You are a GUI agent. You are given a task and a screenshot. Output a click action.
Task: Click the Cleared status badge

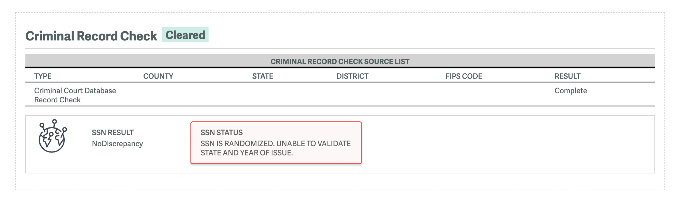click(x=185, y=35)
